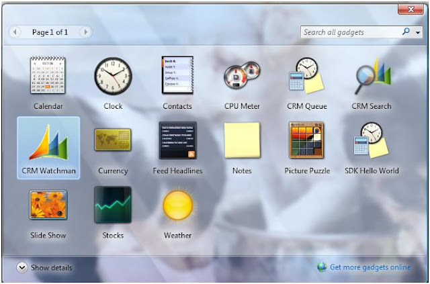Click the search magnifier icon

click(x=406, y=32)
